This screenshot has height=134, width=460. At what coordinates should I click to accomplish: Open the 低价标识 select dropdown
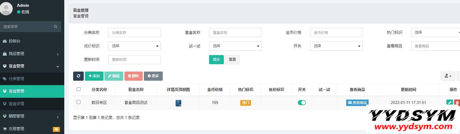(x=134, y=46)
